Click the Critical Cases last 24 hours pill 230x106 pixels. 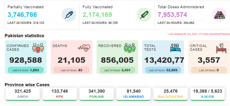click(209, 70)
